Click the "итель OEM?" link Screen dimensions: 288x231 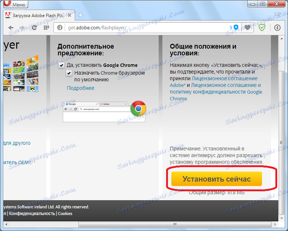click(17, 163)
